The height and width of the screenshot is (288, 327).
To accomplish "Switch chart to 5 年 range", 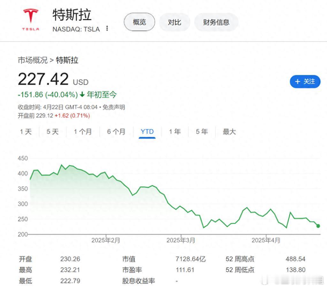I will coord(202,132).
